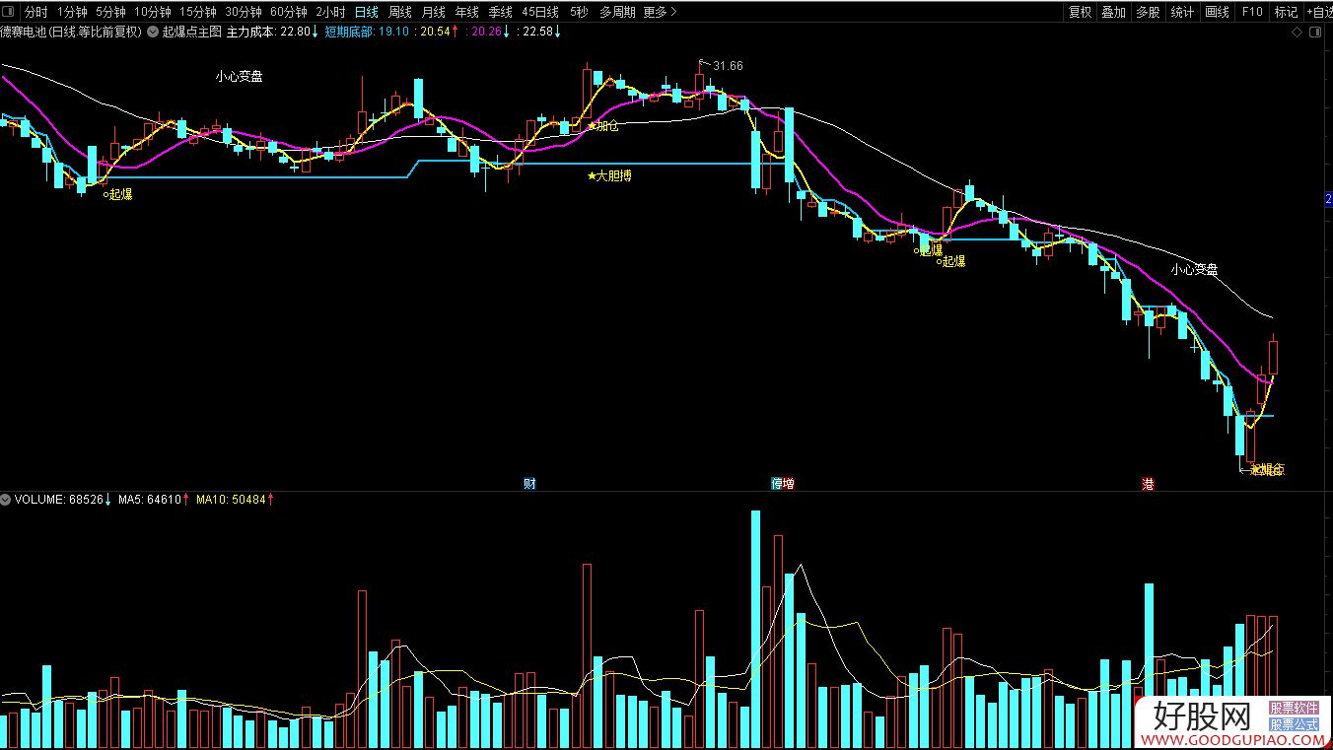The image size is (1333, 750).
Task: Select the 2小时 period
Action: click(330, 12)
